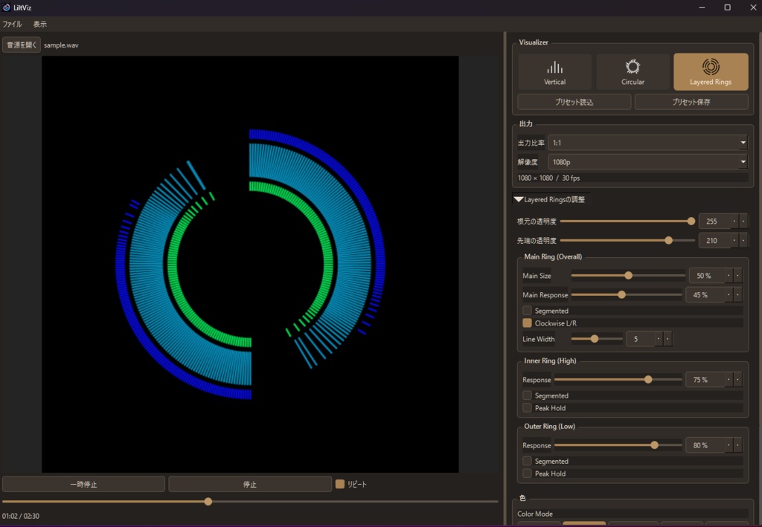Image resolution: width=762 pixels, height=527 pixels.
Task: Click the playback seek bar handle
Action: (208, 502)
